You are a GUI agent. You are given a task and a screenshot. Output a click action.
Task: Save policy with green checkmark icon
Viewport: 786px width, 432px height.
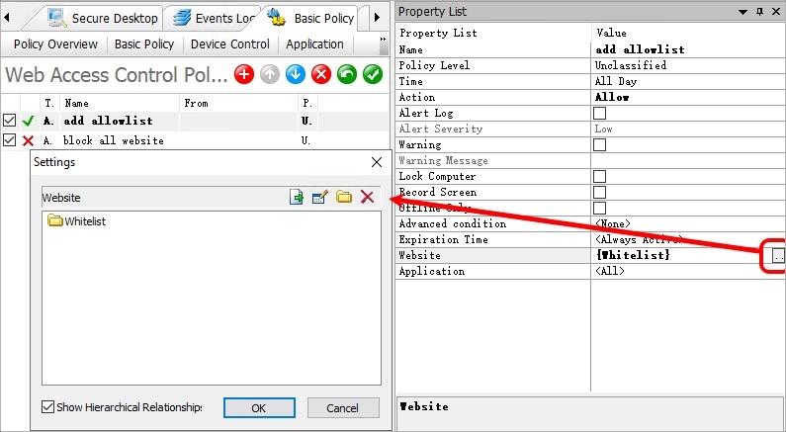click(x=373, y=75)
